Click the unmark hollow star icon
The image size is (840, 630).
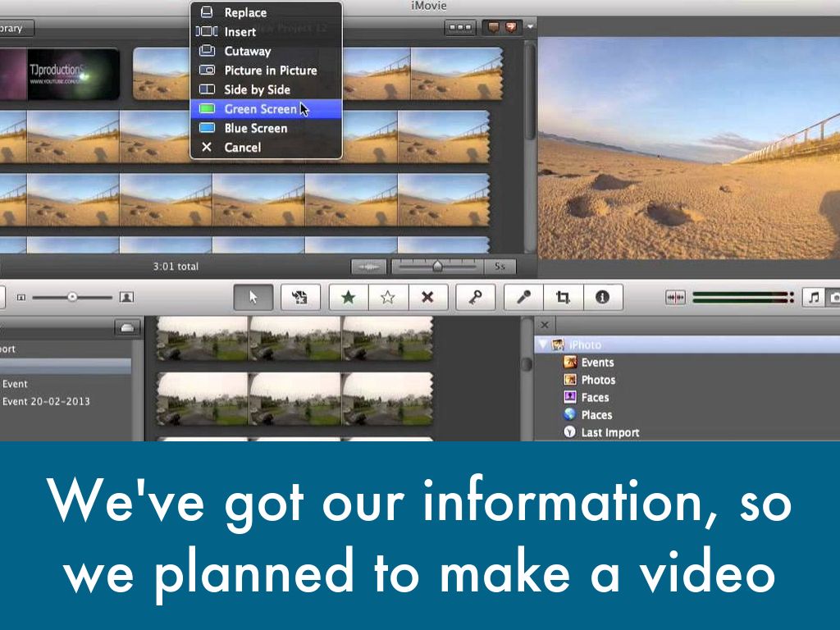pyautogui.click(x=388, y=298)
